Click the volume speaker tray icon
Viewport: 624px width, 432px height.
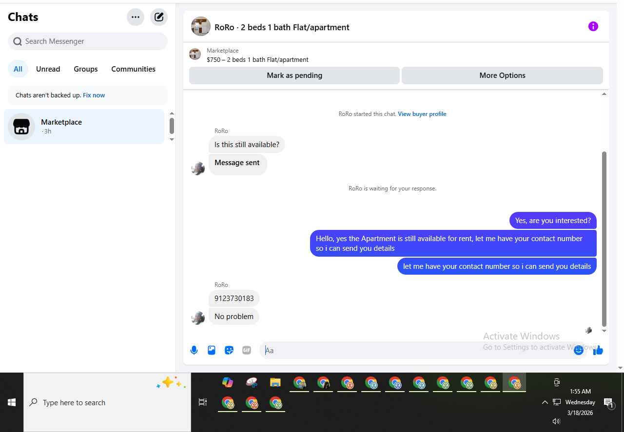coord(556,421)
